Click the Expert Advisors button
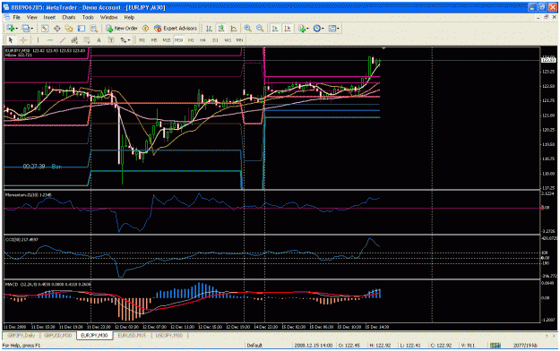This screenshot has width=560, height=351. click(176, 29)
